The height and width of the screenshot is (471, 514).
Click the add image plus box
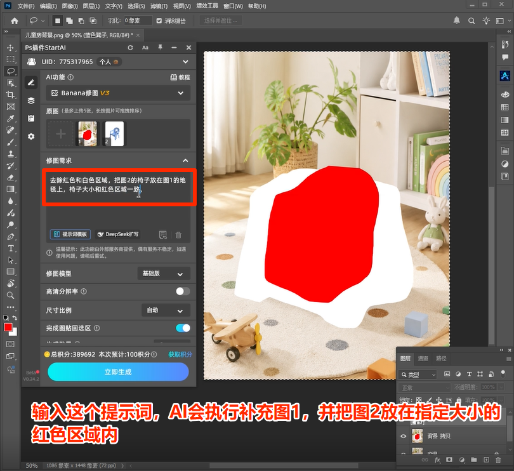[x=61, y=133]
